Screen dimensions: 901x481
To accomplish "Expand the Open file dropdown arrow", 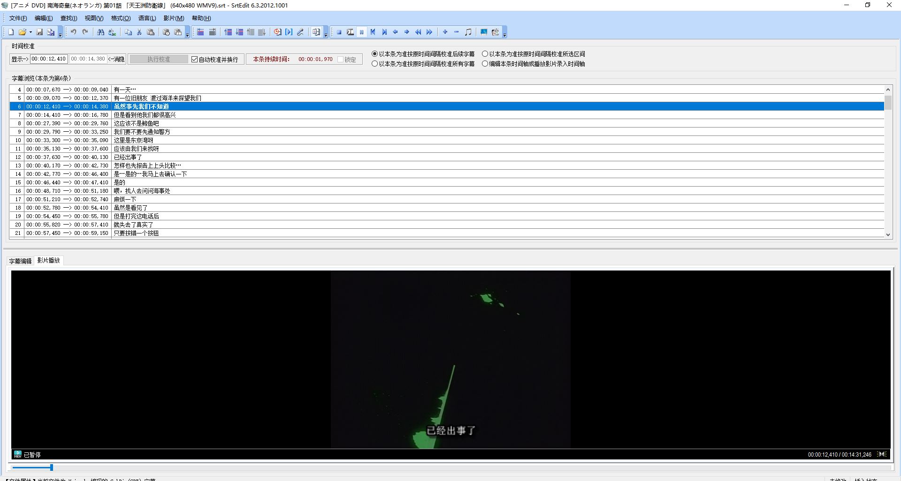I will pos(31,32).
